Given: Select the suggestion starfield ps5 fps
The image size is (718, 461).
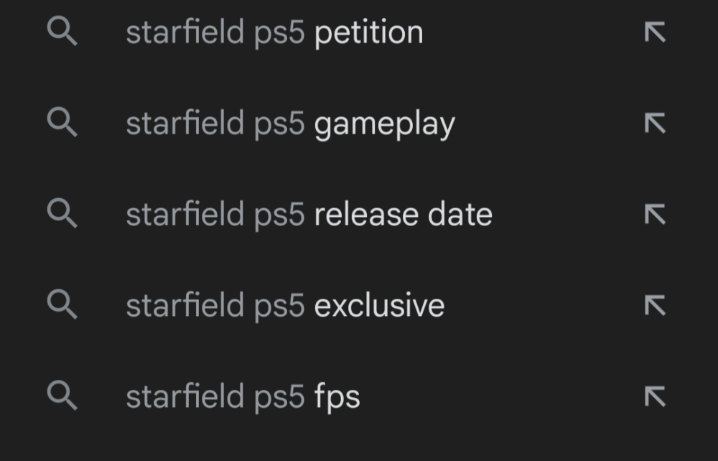Looking at the screenshot, I should [243, 395].
